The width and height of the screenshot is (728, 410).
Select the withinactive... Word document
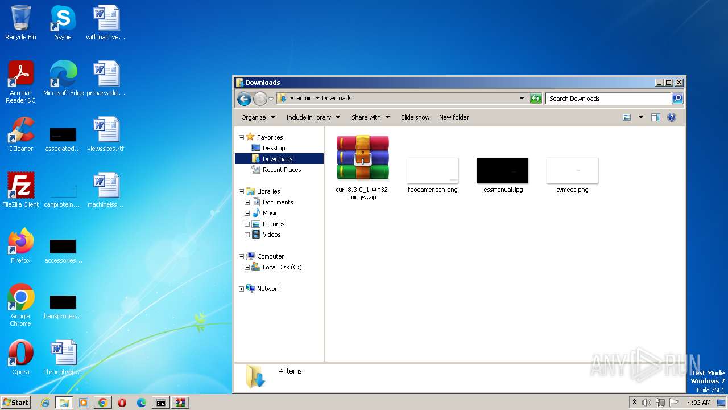point(106,23)
